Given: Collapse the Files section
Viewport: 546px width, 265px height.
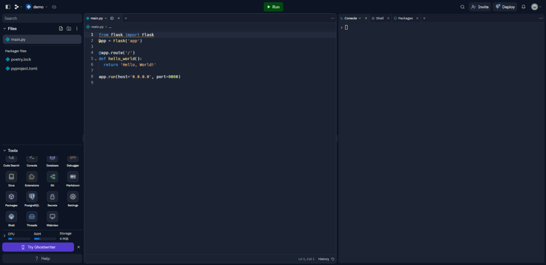Looking at the screenshot, I should pos(5,29).
